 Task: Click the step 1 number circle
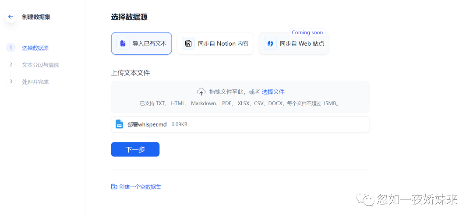(11, 48)
